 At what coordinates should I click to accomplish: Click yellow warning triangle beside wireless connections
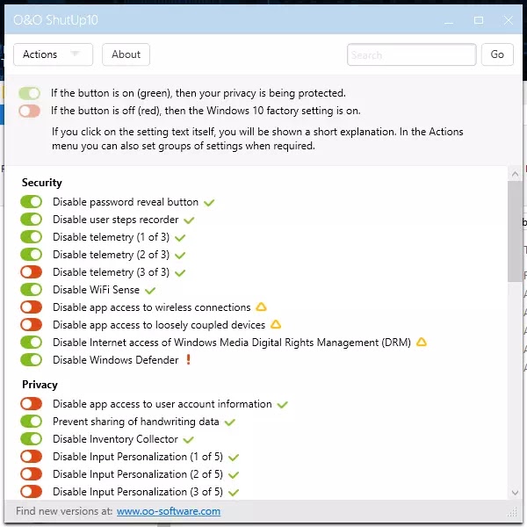click(x=261, y=307)
